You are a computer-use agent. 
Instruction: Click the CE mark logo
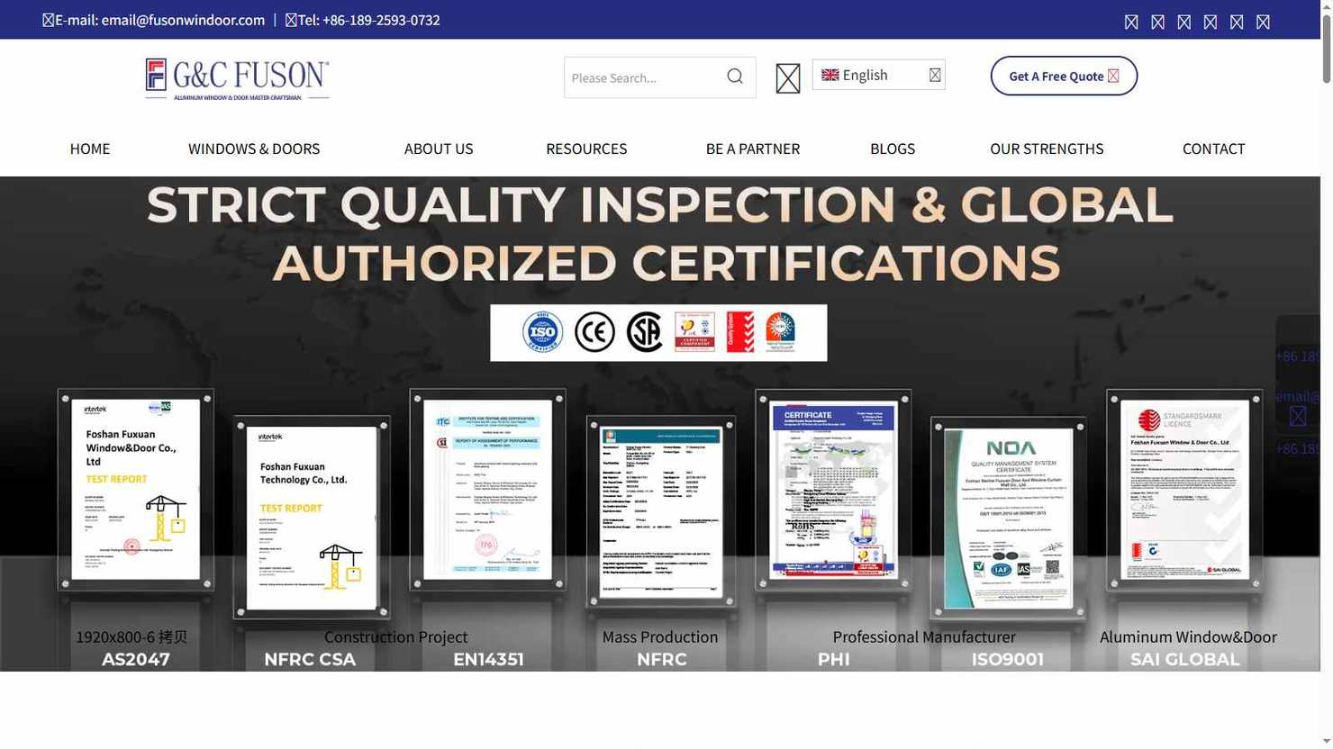point(594,332)
